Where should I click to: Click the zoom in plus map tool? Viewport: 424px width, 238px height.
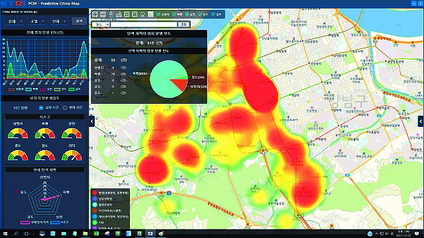[x=95, y=15]
